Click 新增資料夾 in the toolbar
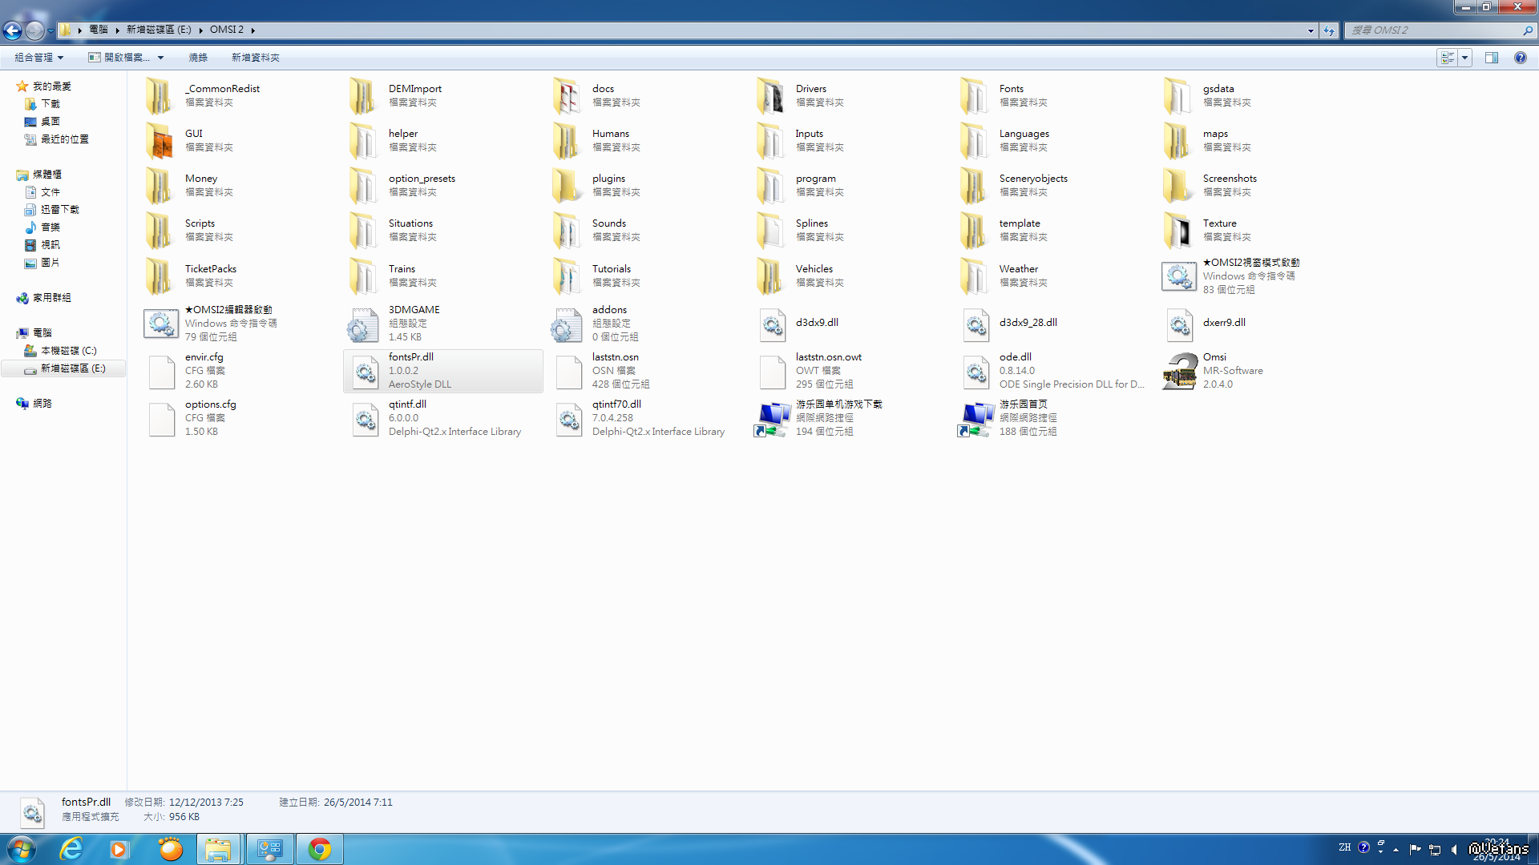Viewport: 1539px width, 865px height. [255, 58]
